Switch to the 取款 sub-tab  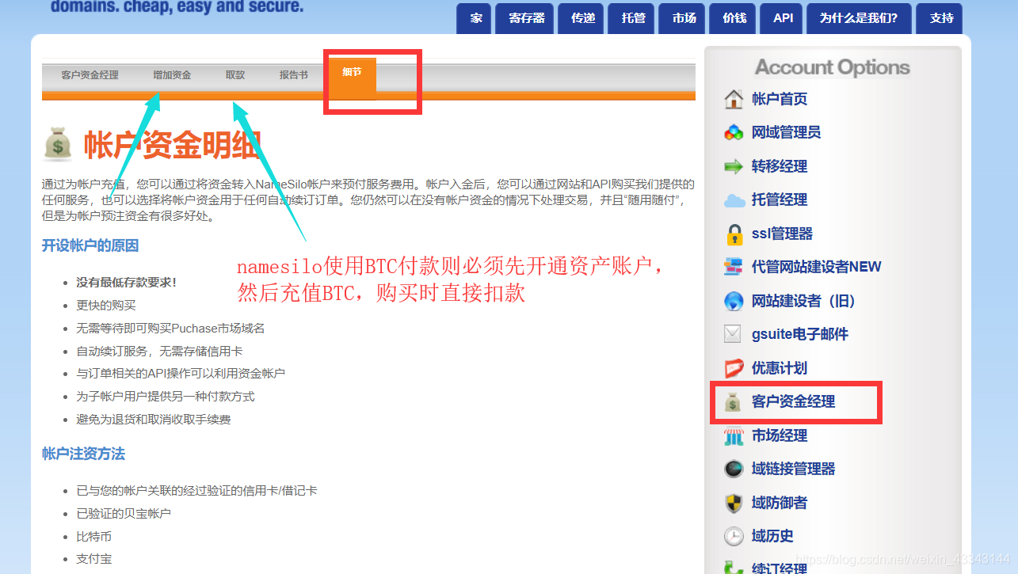[x=235, y=75]
